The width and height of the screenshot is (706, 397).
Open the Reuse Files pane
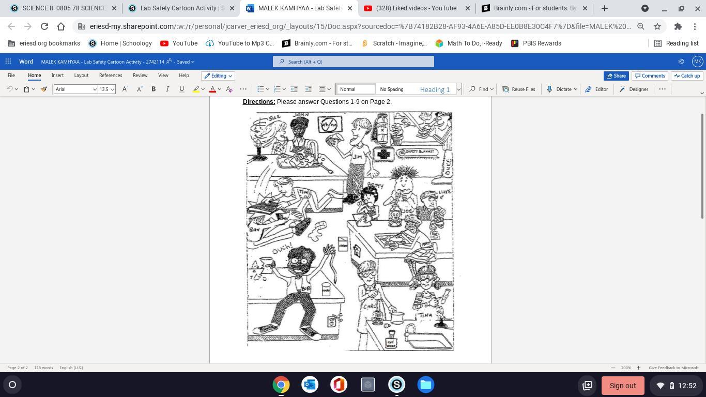tap(519, 89)
